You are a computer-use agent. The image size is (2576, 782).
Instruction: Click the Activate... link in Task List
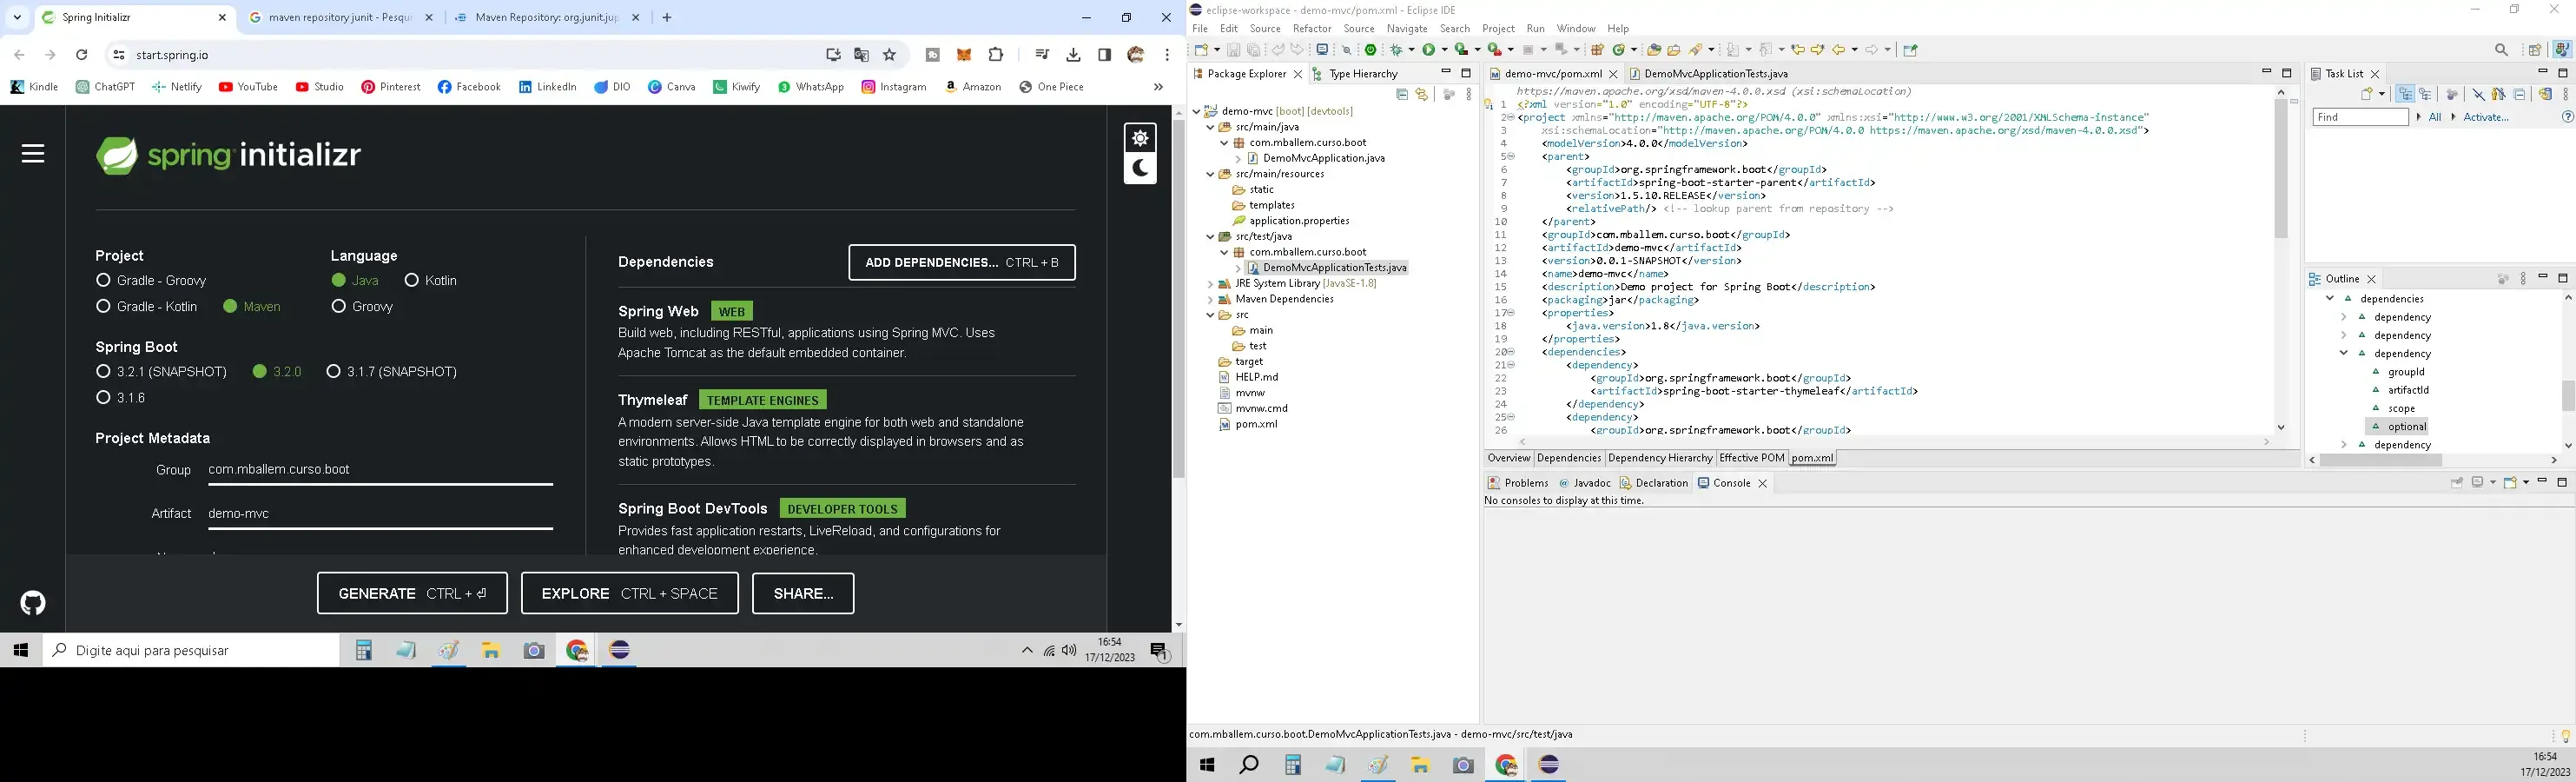pyautogui.click(x=2486, y=117)
